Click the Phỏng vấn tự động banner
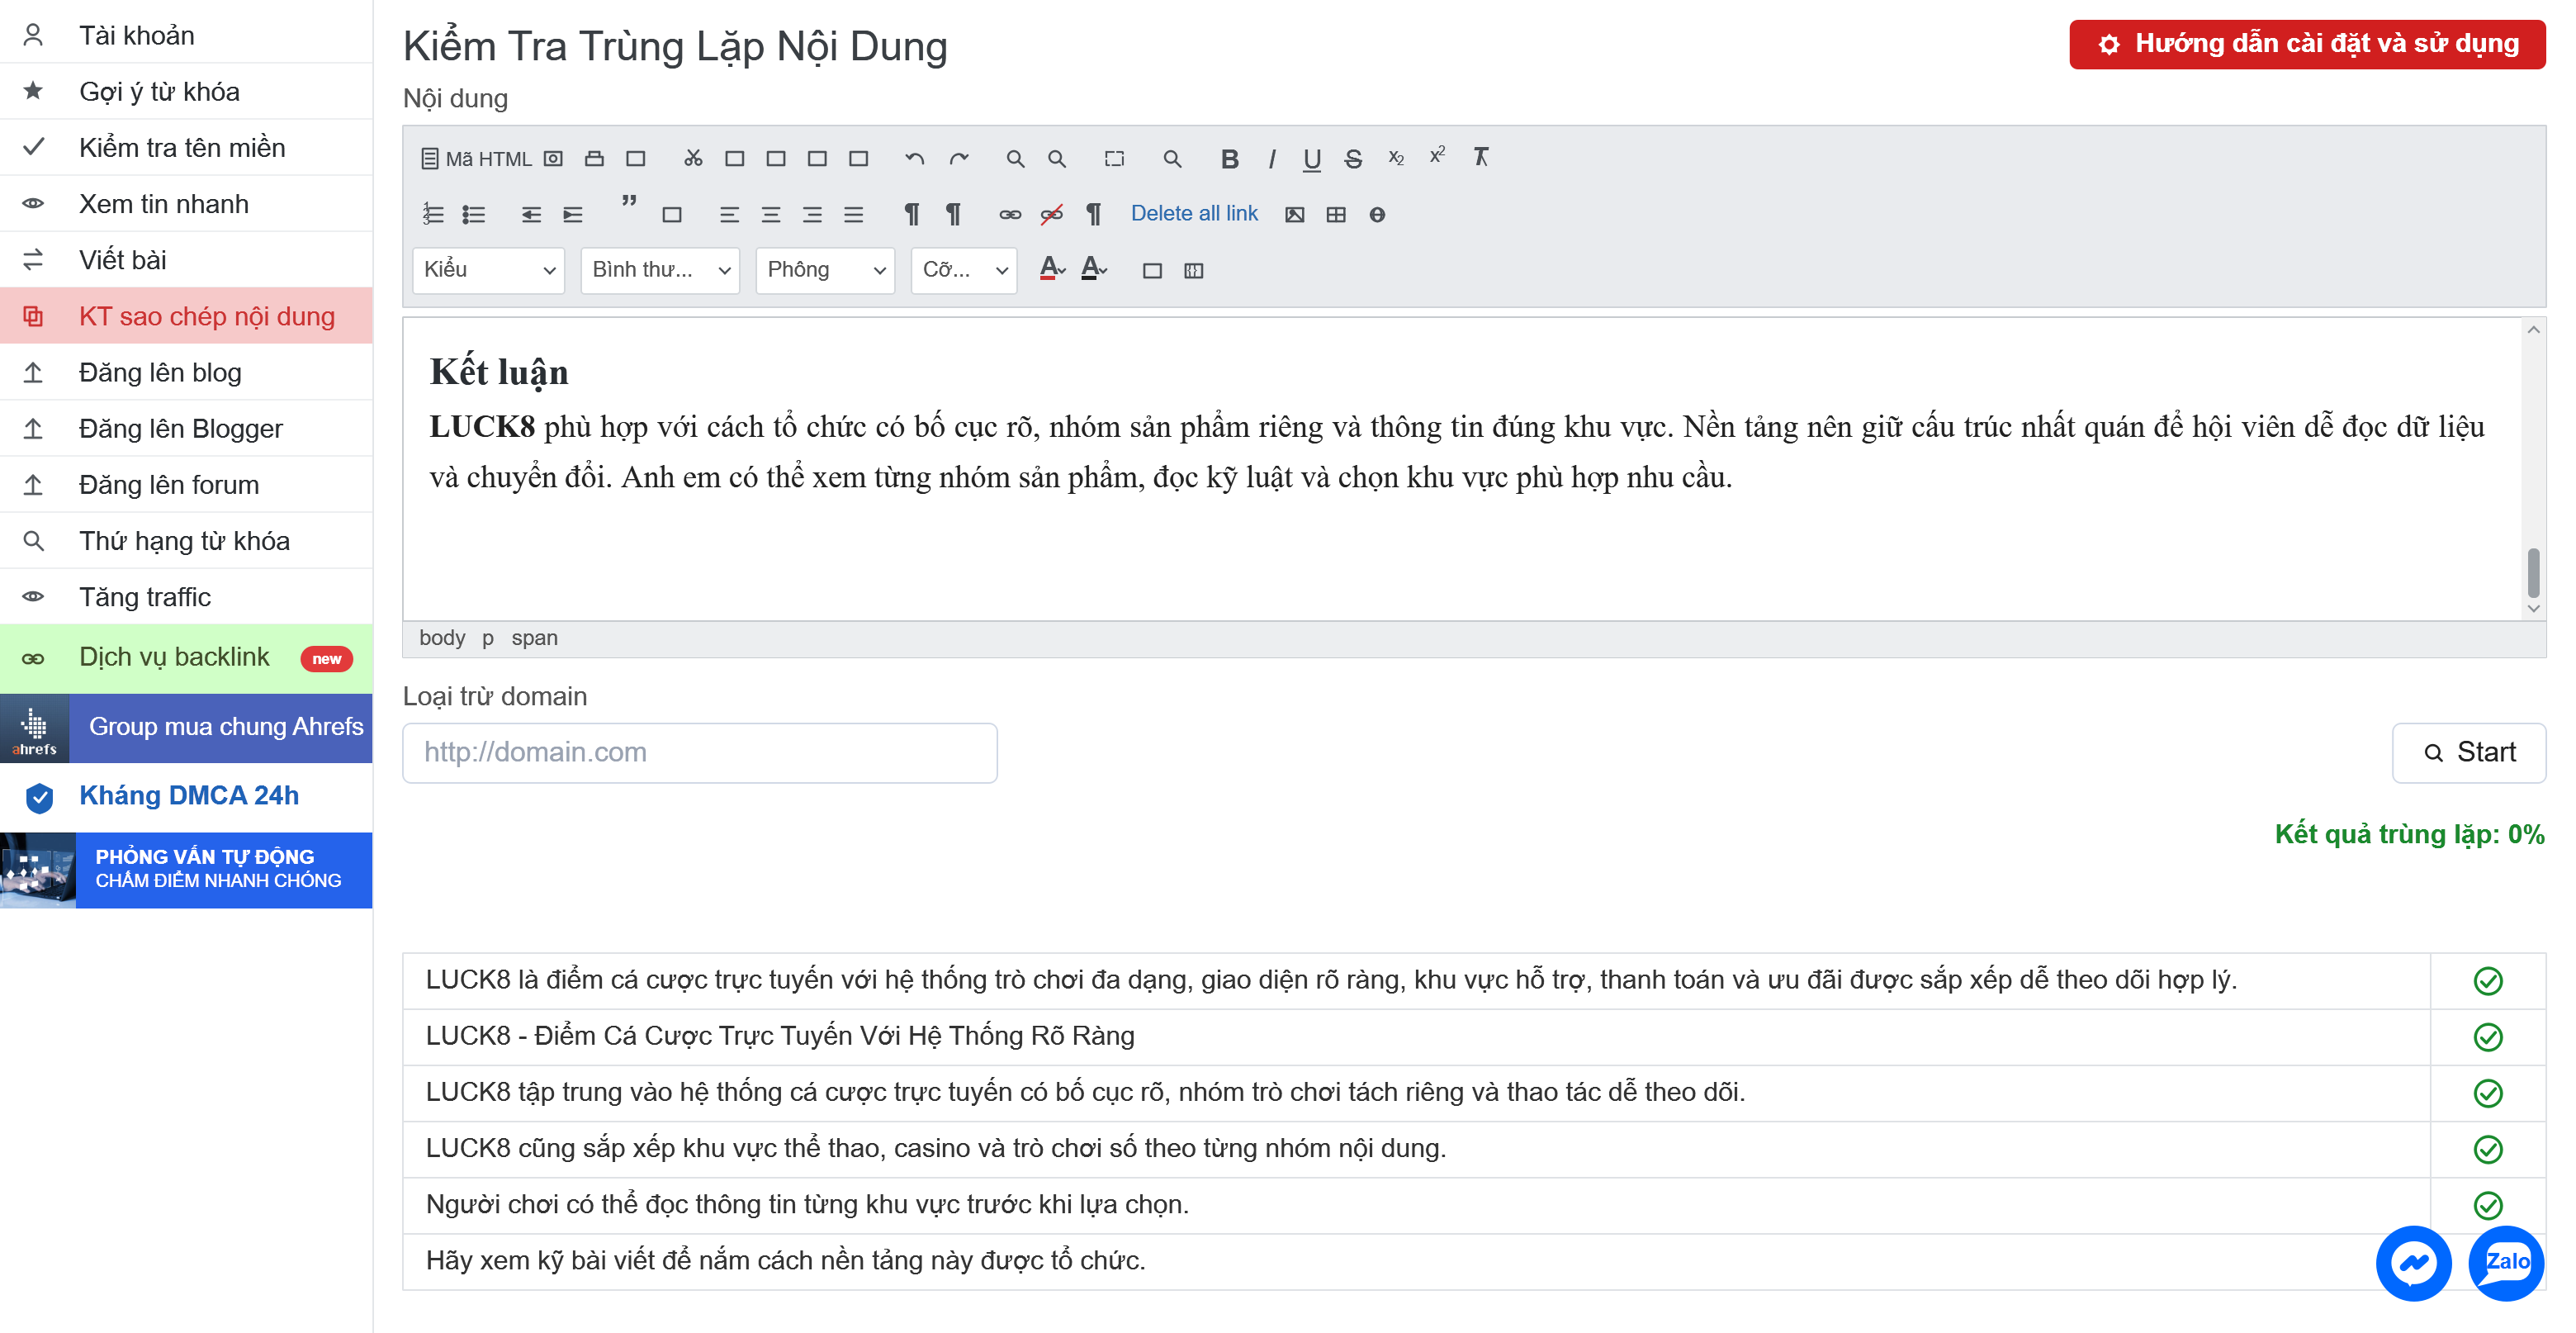 pyautogui.click(x=186, y=870)
